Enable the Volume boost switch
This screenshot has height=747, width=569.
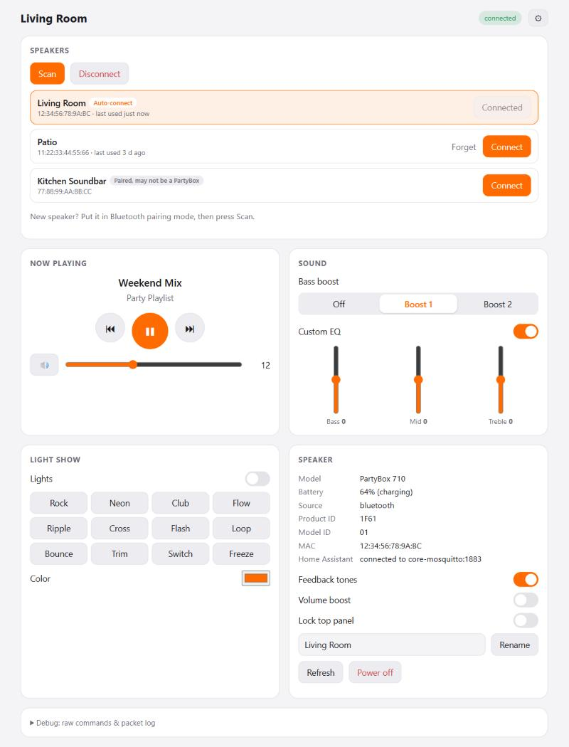coord(526,600)
